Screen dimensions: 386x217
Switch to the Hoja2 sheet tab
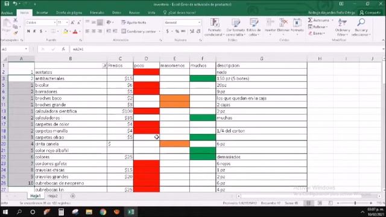tap(52, 196)
